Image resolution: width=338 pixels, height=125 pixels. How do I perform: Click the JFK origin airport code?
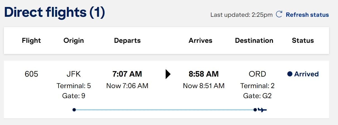74,74
